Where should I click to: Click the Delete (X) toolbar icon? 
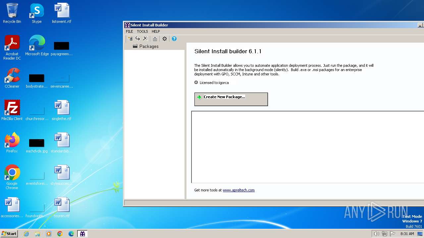pyautogui.click(x=145, y=39)
